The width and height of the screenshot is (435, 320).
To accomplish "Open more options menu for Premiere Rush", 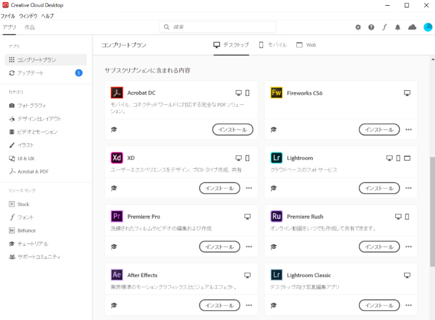I will click(x=409, y=246).
